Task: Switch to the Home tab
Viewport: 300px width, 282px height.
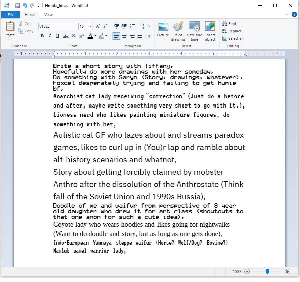Action: pyautogui.click(x=30, y=15)
